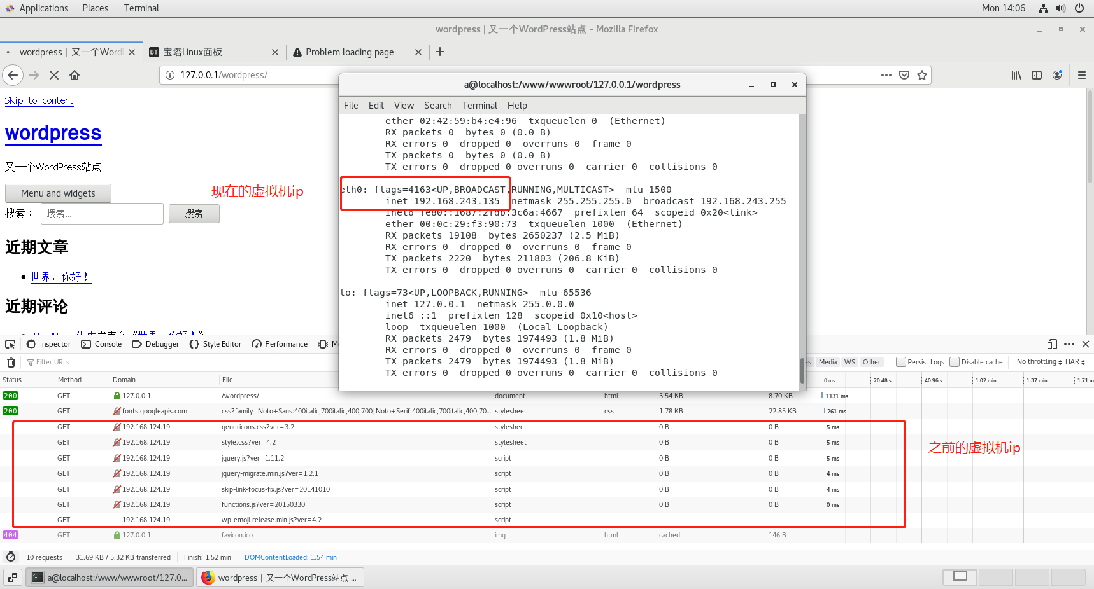
Task: Open terminal Help menu
Action: [x=517, y=106]
